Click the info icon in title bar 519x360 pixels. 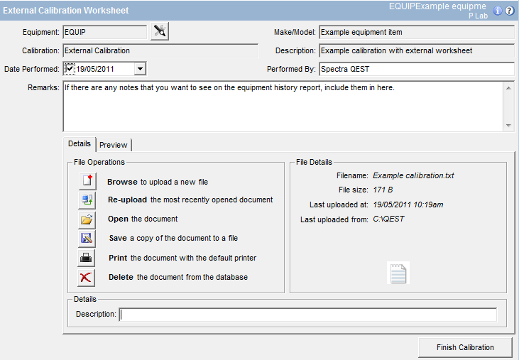point(497,11)
